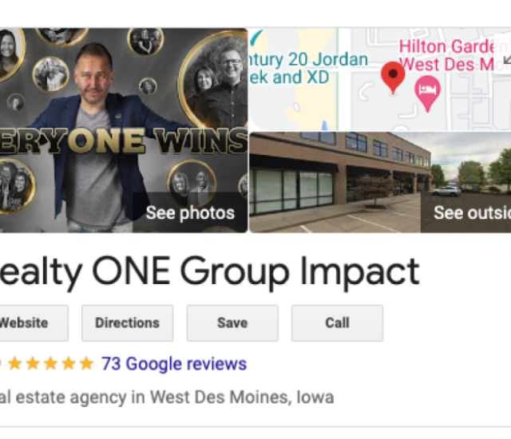Open the Everyone Wins photo thumbnail
This screenshot has height=439, width=511.
click(x=124, y=130)
